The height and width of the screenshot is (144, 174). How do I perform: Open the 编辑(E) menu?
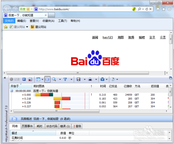(x=22, y=21)
